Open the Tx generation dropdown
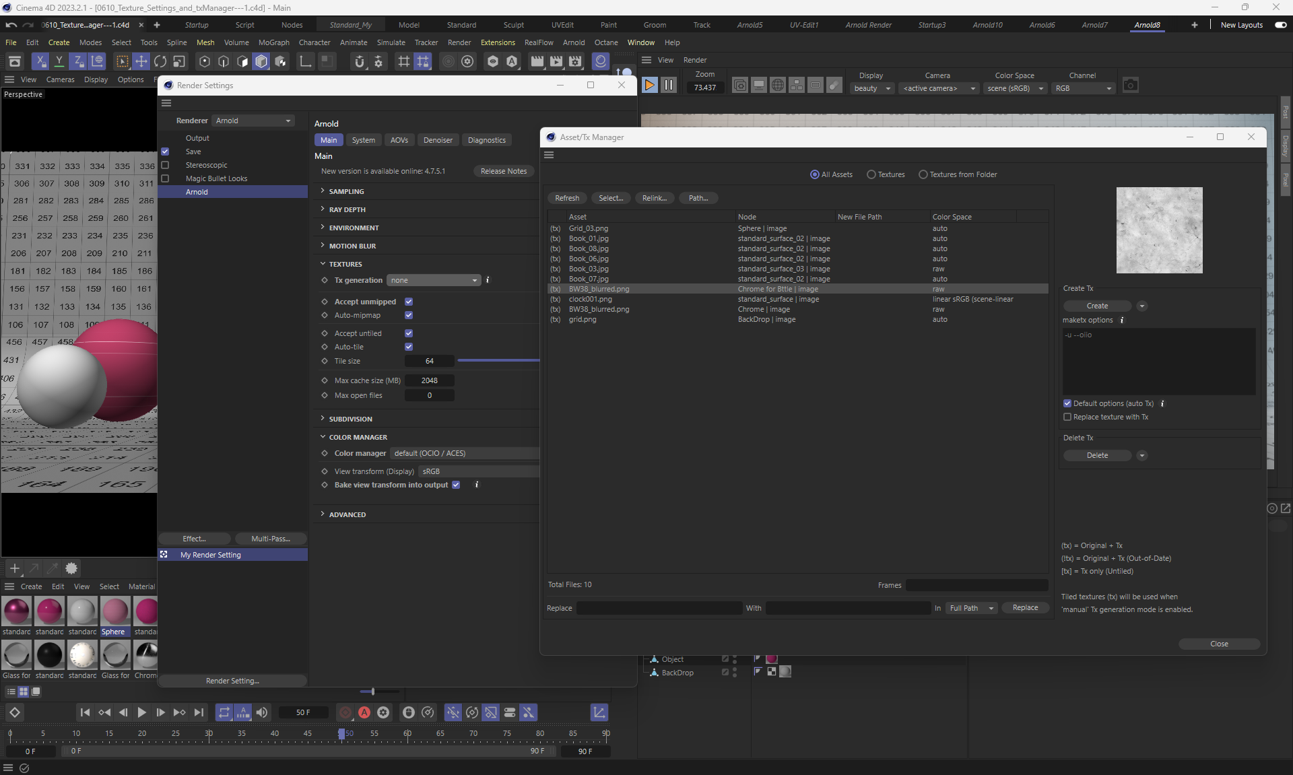The image size is (1293, 775). tap(434, 280)
